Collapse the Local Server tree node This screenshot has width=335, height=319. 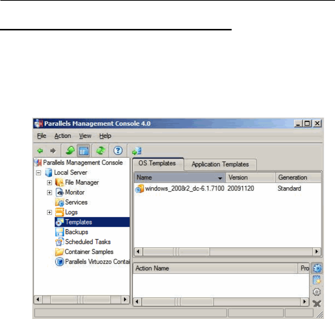(38, 173)
